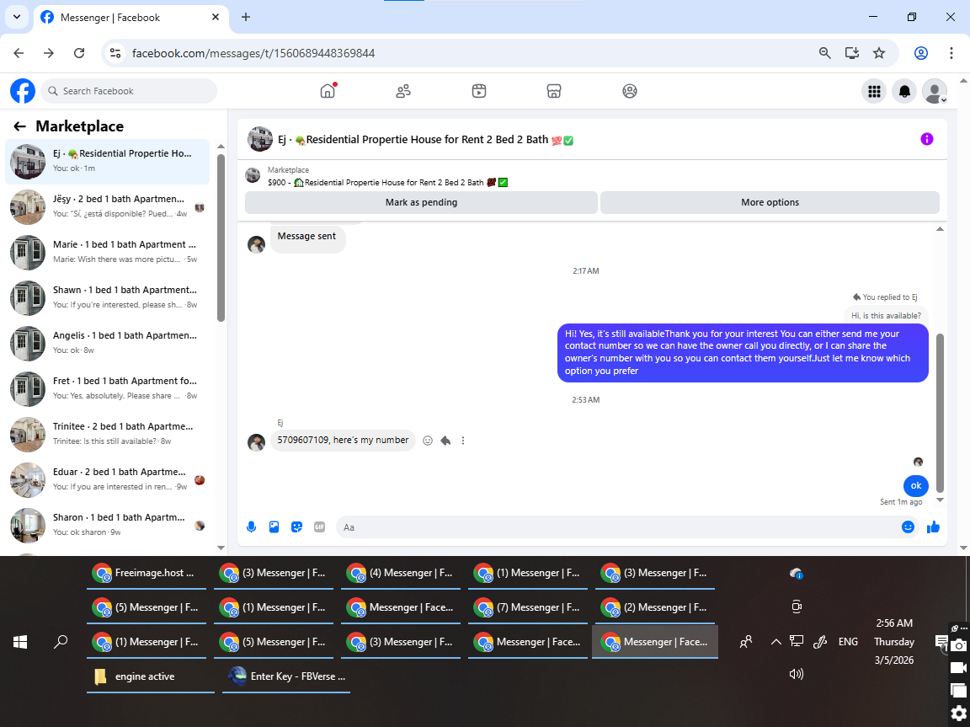Choose a sticker icon in composer
Viewport: 970px width, 727px height.
click(297, 527)
